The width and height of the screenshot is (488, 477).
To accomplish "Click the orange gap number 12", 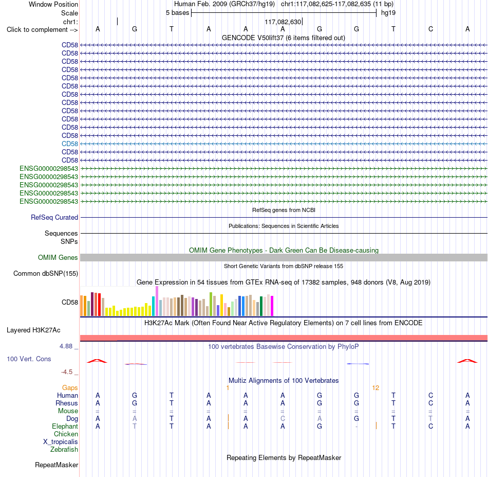I will [x=376, y=388].
